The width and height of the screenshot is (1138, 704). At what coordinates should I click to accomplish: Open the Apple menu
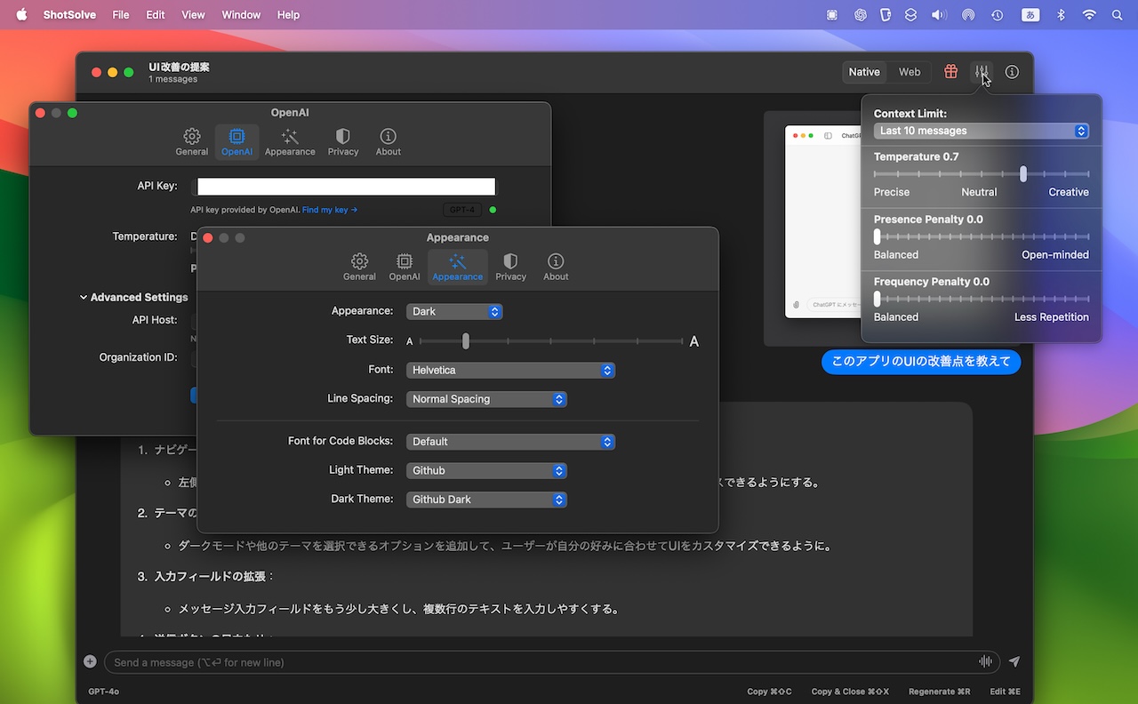[21, 15]
